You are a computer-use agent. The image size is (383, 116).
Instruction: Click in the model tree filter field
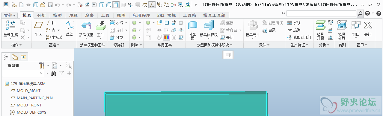(23, 73)
